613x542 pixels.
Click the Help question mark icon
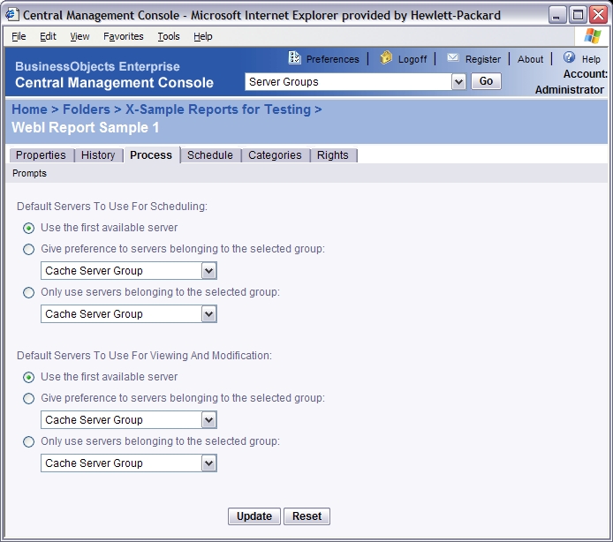tap(569, 57)
